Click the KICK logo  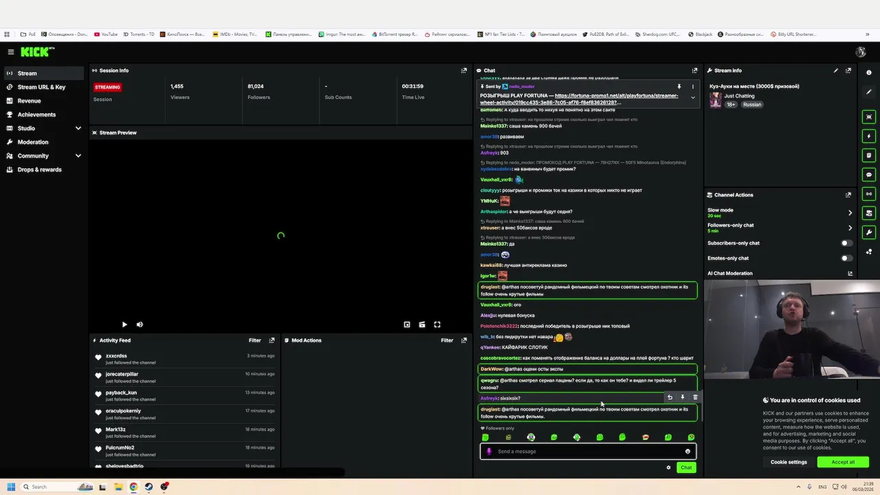(x=36, y=52)
